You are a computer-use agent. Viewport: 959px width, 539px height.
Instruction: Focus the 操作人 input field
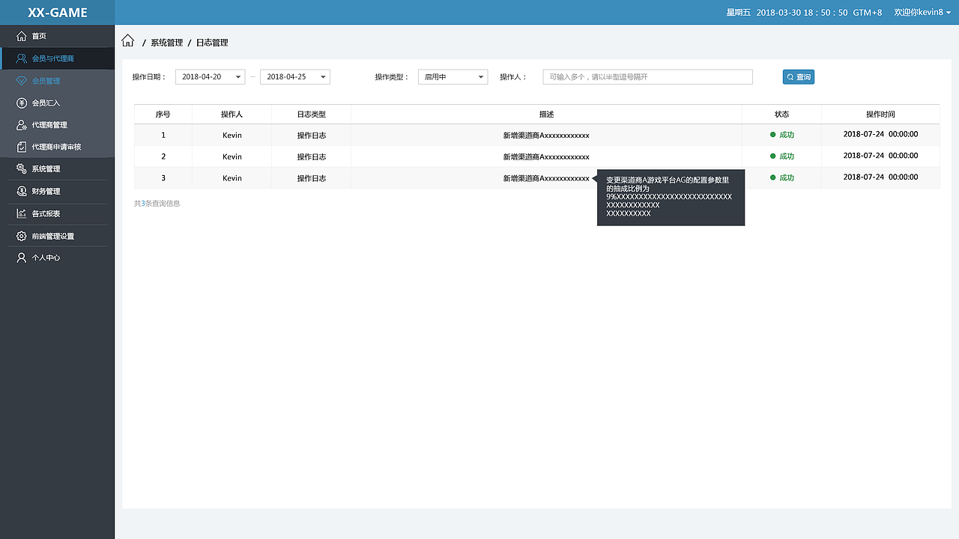click(x=647, y=77)
